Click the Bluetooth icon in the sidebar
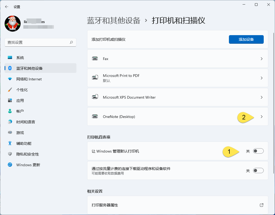This screenshot has width=275, height=215. 10,68
